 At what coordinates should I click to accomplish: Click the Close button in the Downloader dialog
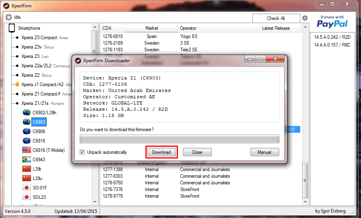click(x=197, y=152)
